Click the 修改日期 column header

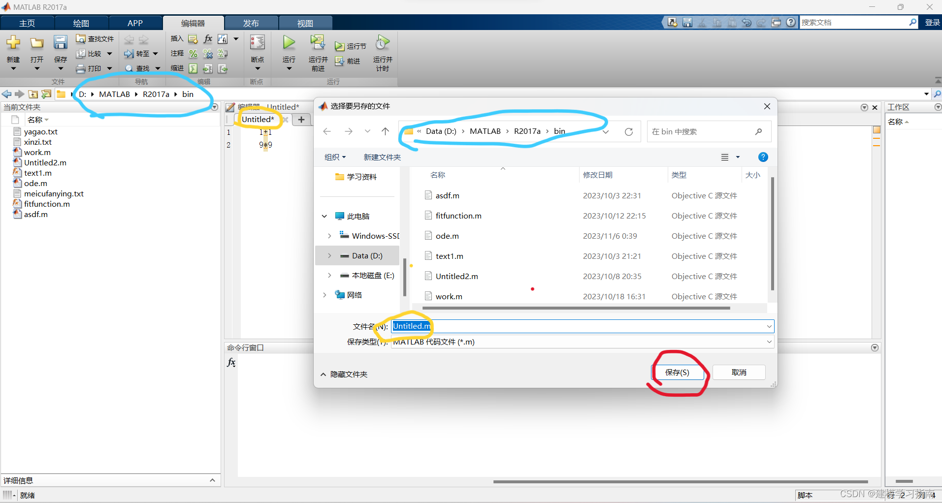click(598, 175)
